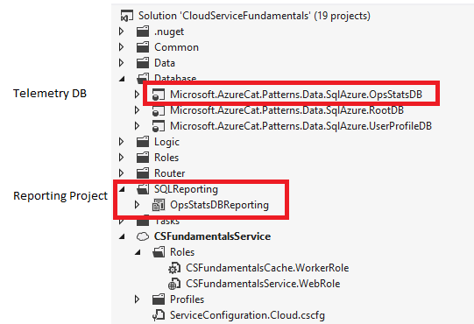The height and width of the screenshot is (324, 474).
Task: Click the OpsStatsDB database project icon
Action: click(158, 95)
